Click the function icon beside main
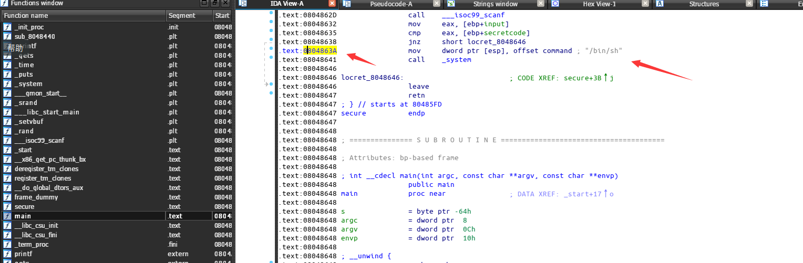Viewport: 803px width, 263px height. pyautogui.click(x=7, y=216)
